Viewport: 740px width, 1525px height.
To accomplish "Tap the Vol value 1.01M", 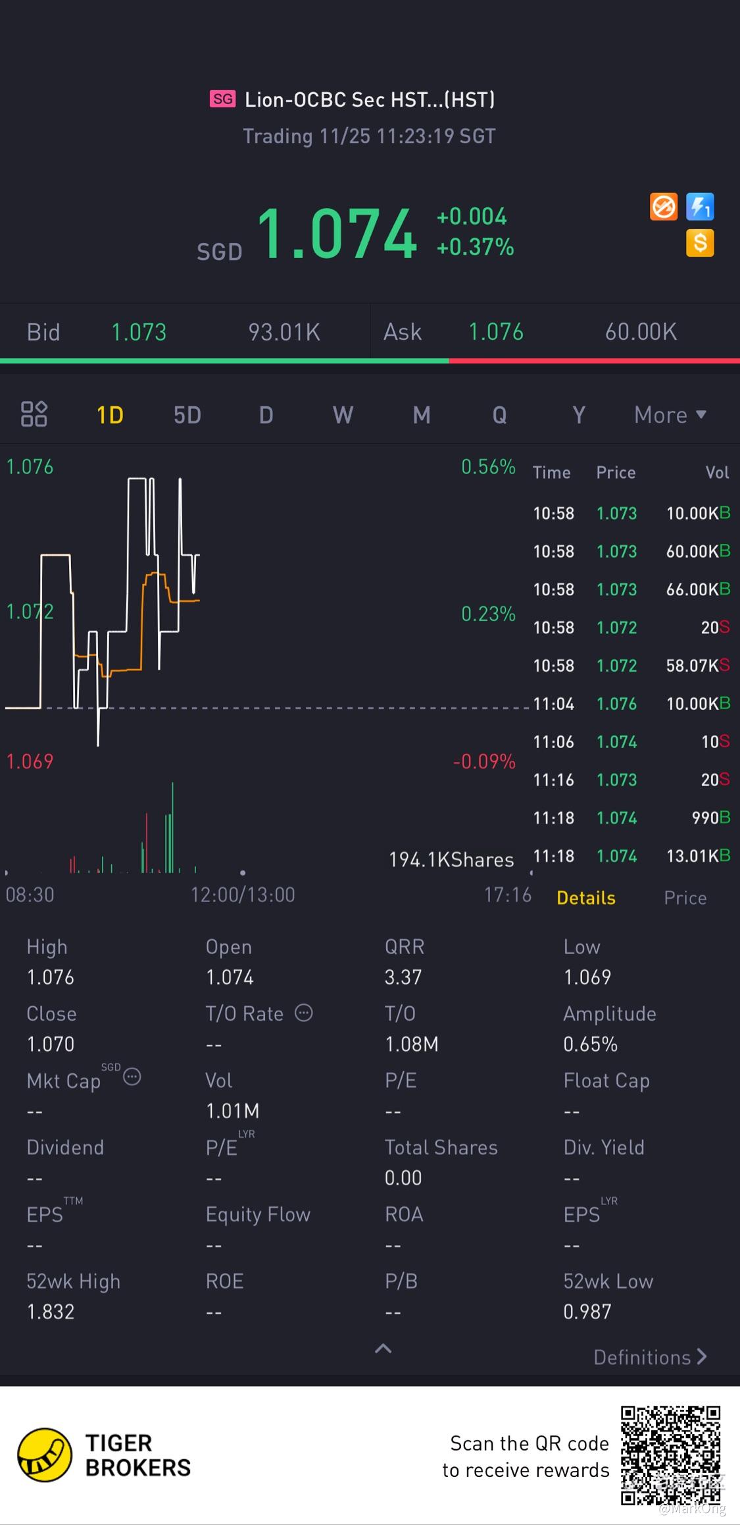I will (233, 1111).
